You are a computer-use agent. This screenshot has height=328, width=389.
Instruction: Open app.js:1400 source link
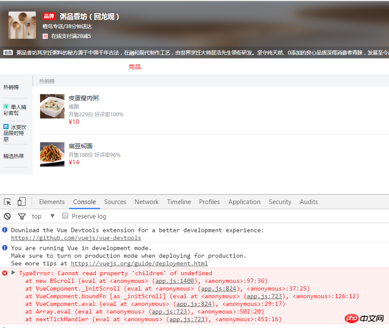175,281
